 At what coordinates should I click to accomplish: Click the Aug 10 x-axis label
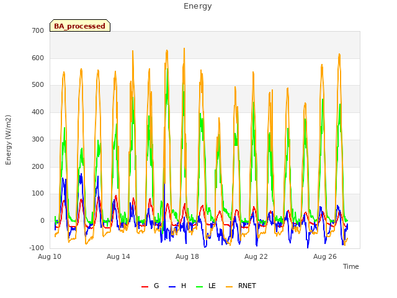click(50, 256)
